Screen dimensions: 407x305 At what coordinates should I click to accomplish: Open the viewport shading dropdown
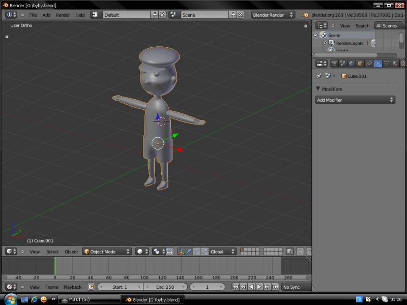(142, 251)
